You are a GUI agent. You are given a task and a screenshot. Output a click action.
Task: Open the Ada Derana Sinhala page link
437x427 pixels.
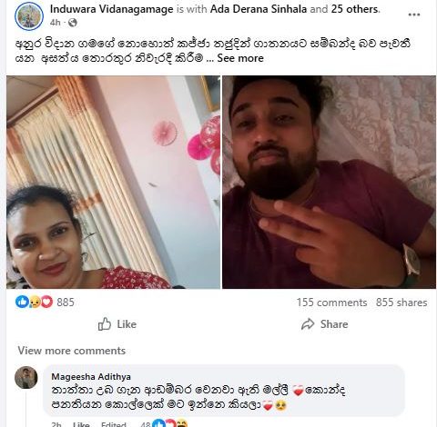[259, 9]
